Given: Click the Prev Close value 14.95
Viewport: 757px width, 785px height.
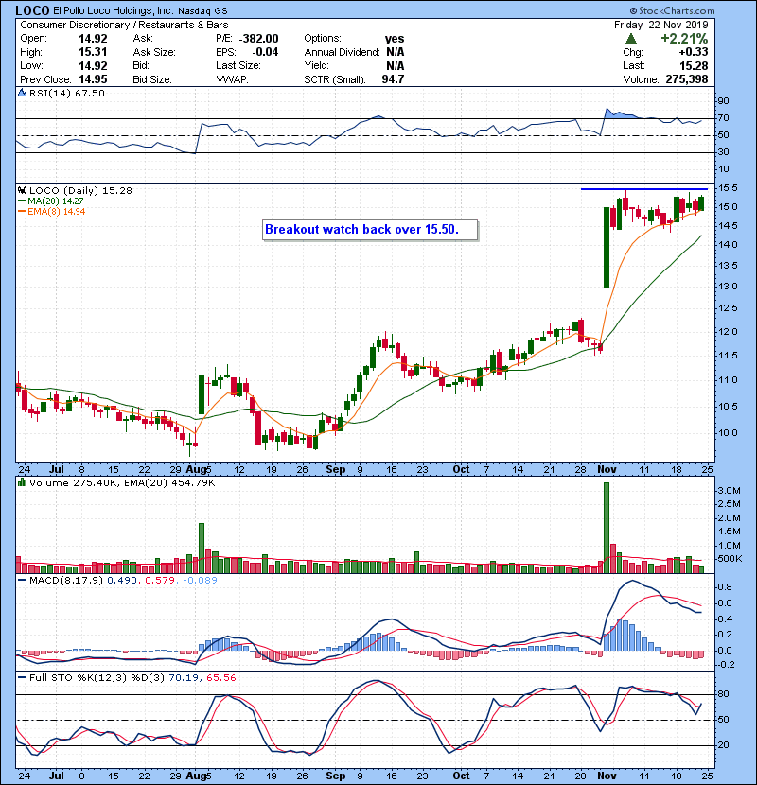Looking at the screenshot, I should [x=93, y=79].
